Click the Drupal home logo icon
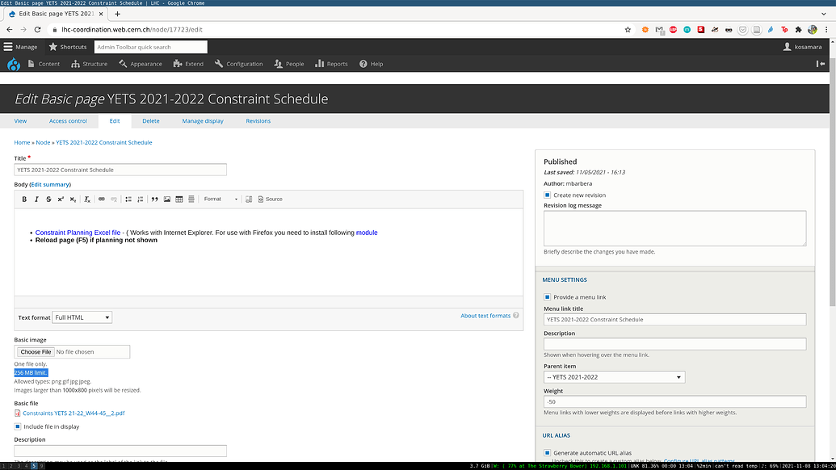The height and width of the screenshot is (470, 836). [x=14, y=64]
